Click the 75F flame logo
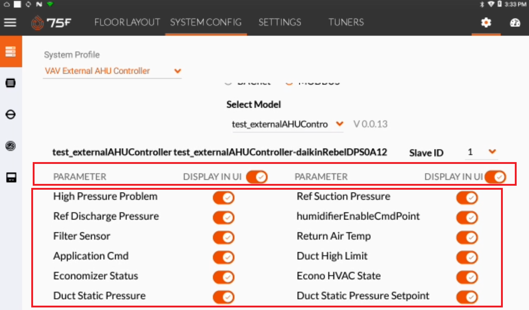The height and width of the screenshot is (310, 529). [x=37, y=23]
